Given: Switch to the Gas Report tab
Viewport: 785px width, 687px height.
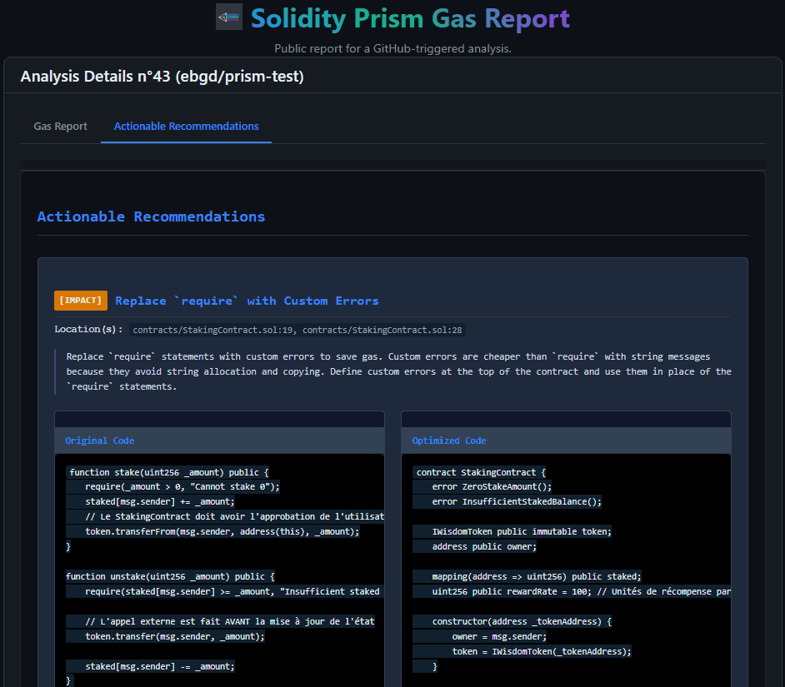Looking at the screenshot, I should (60, 126).
